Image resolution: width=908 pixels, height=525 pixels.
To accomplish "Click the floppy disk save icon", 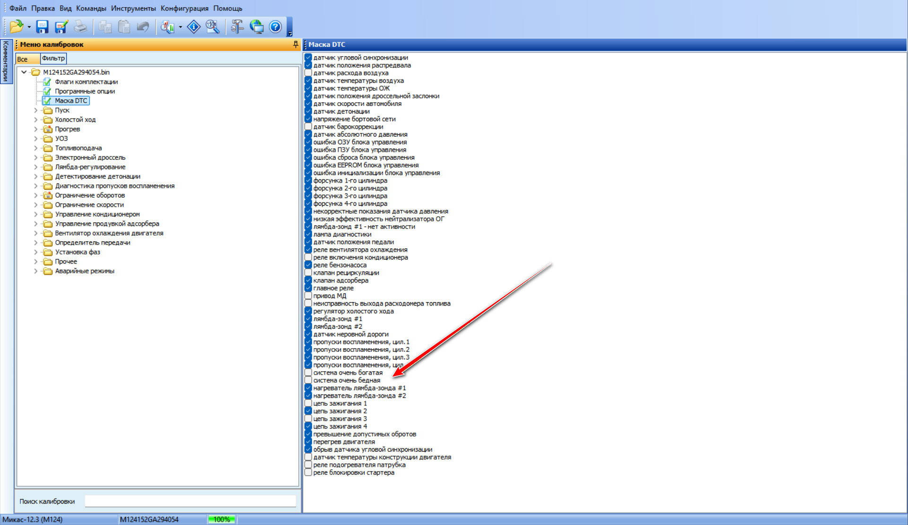I will [x=43, y=26].
